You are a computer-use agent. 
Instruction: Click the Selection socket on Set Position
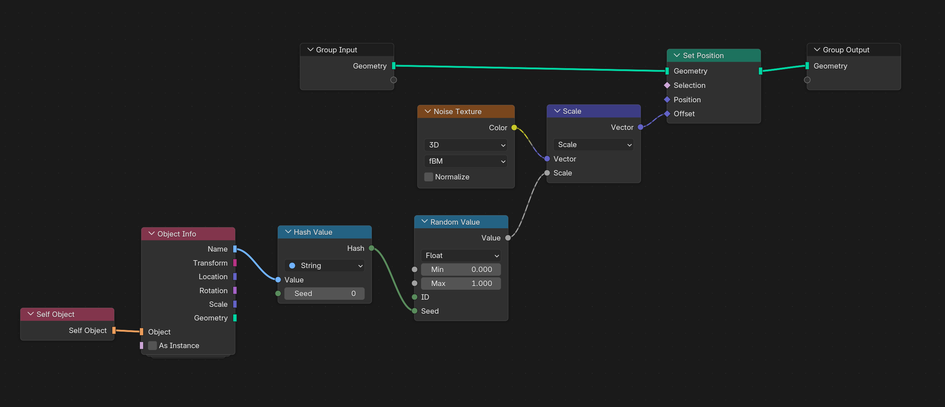(x=667, y=85)
